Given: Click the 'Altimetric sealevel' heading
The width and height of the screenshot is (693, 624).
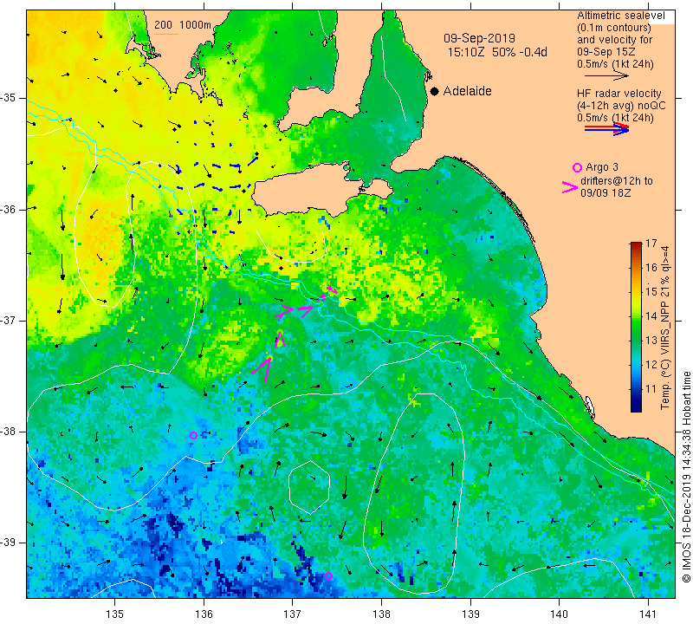Looking at the screenshot, I should pyautogui.click(x=621, y=16).
